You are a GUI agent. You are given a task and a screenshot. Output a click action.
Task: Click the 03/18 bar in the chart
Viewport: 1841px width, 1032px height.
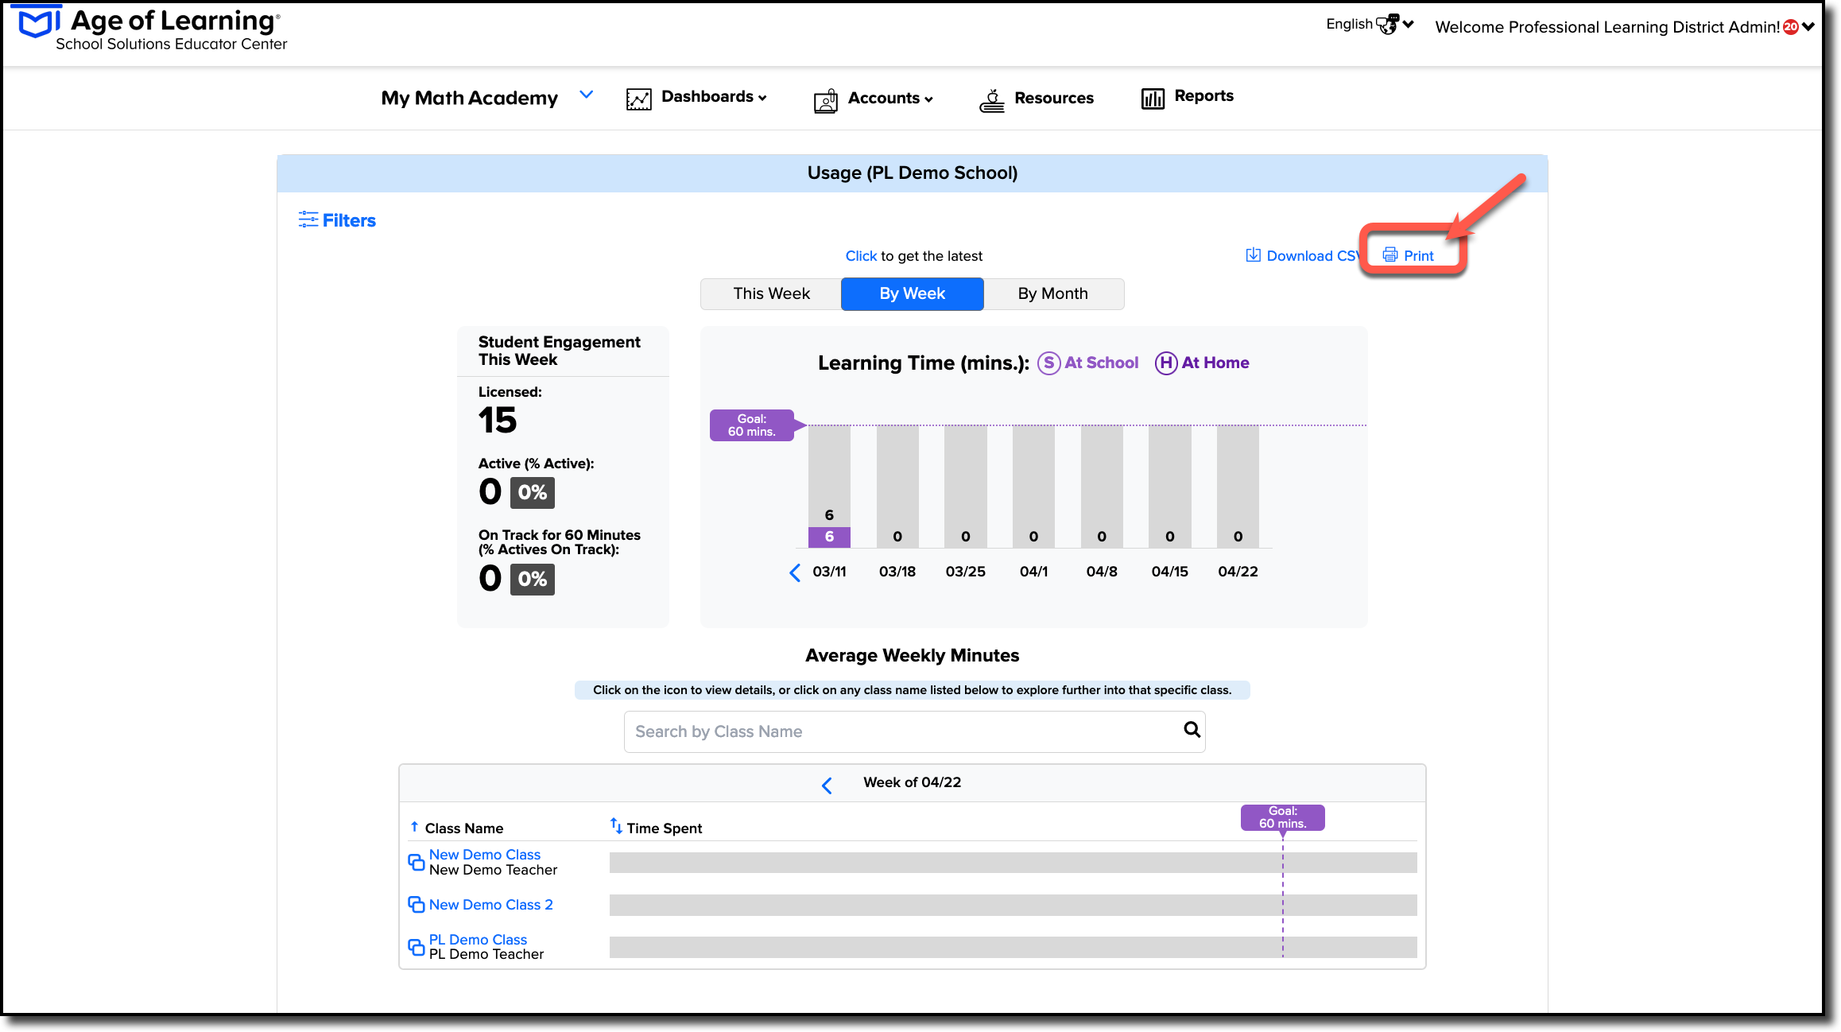point(897,487)
